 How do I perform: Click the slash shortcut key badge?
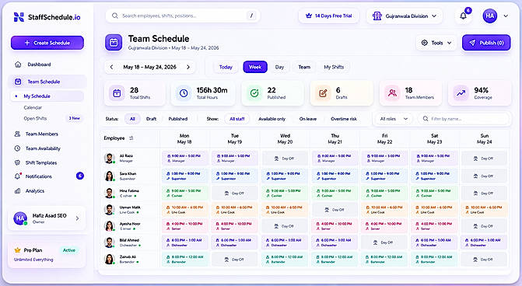pyautogui.click(x=251, y=16)
